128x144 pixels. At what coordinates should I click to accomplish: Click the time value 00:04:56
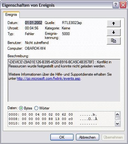tap(32, 28)
